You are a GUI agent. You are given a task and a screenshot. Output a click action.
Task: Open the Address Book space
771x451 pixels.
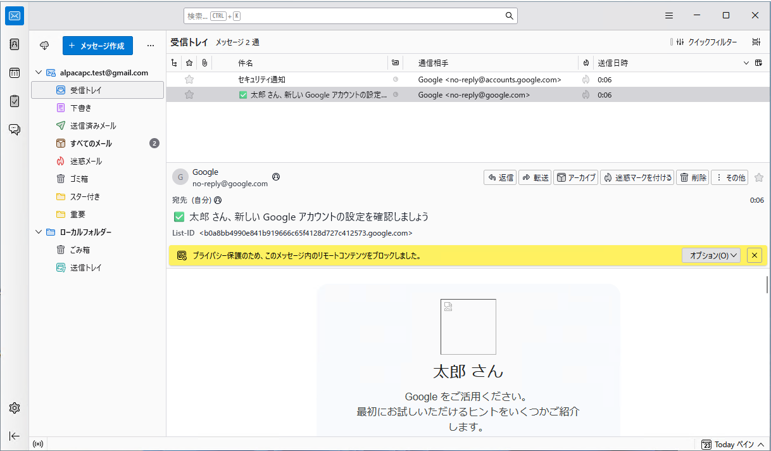15,44
